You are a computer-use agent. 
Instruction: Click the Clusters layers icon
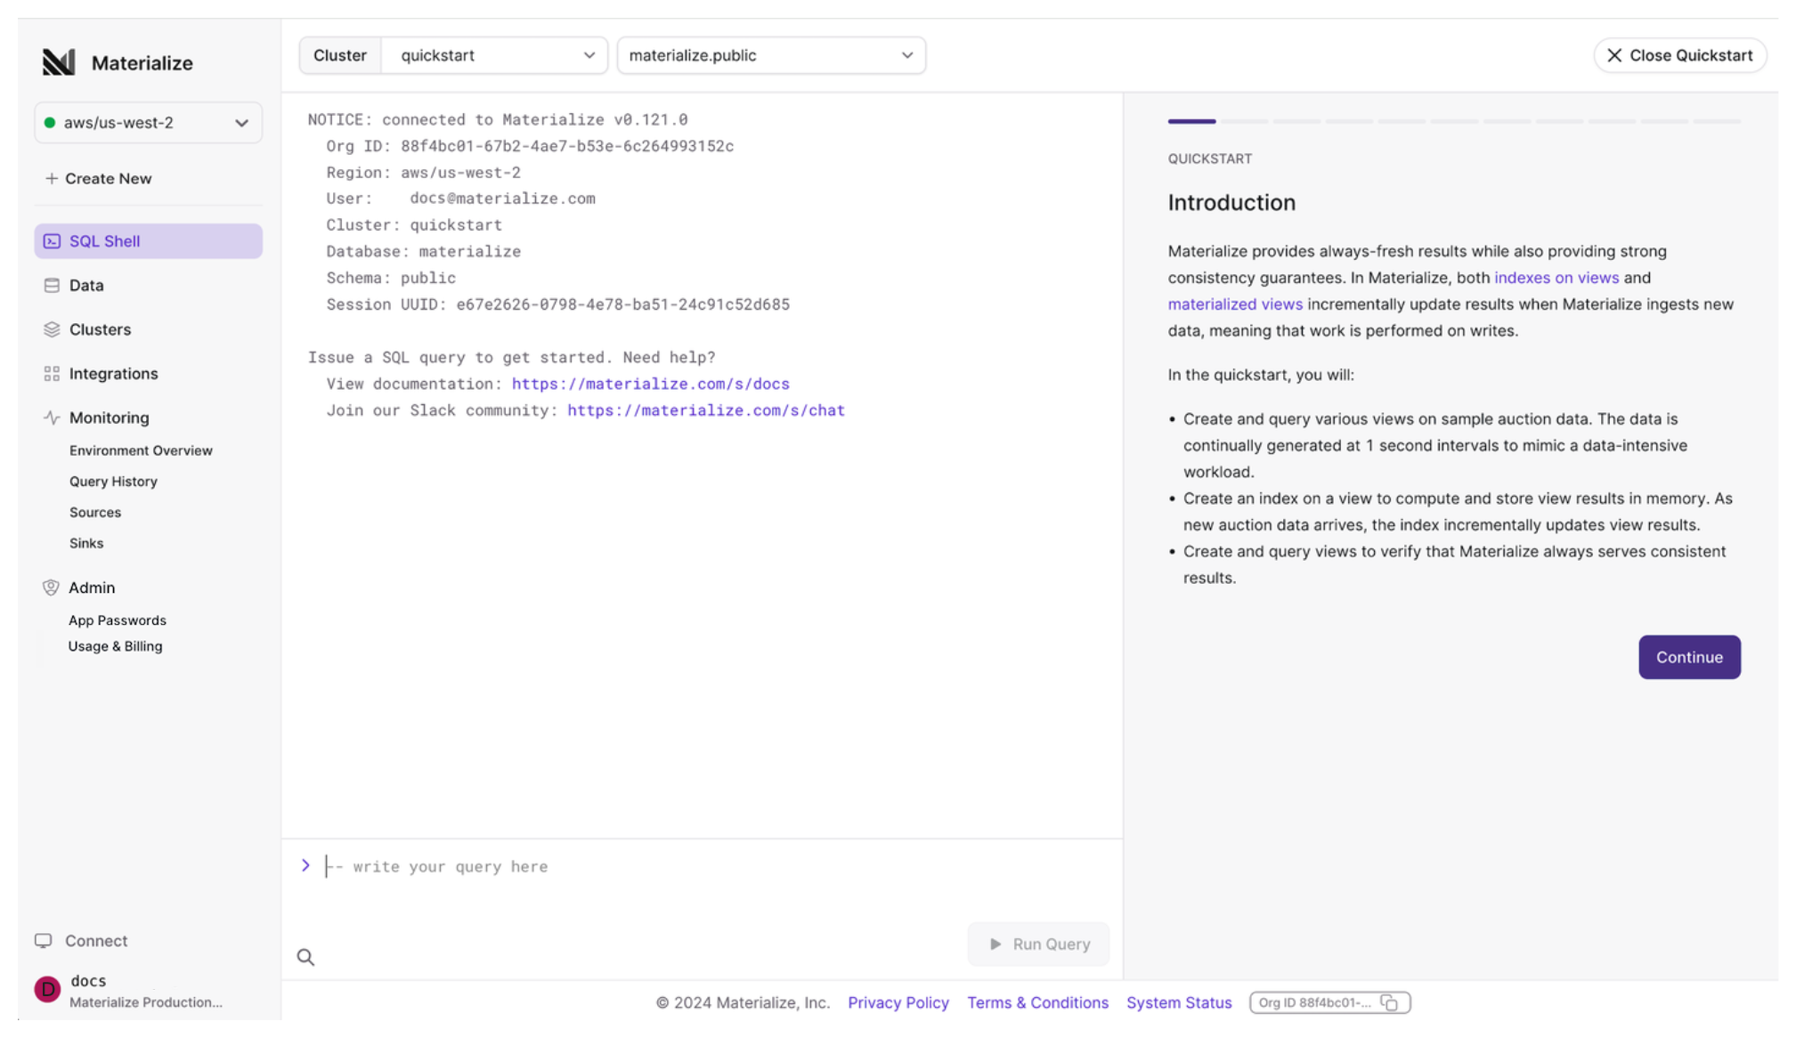click(52, 329)
